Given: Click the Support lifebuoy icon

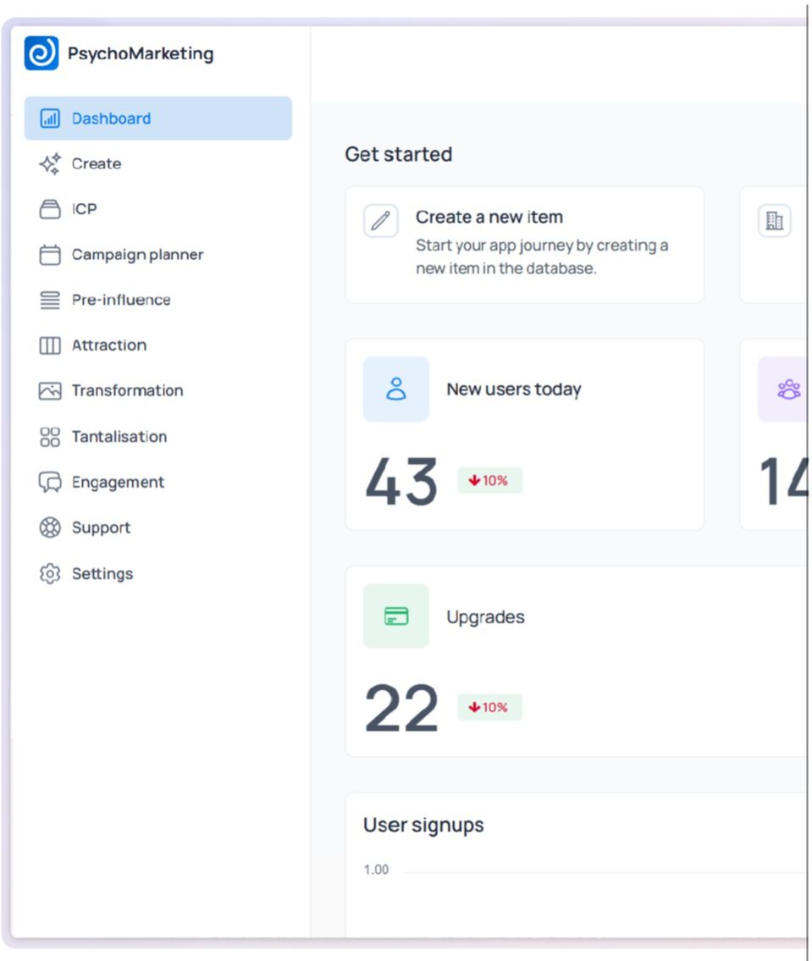Looking at the screenshot, I should click(x=50, y=527).
